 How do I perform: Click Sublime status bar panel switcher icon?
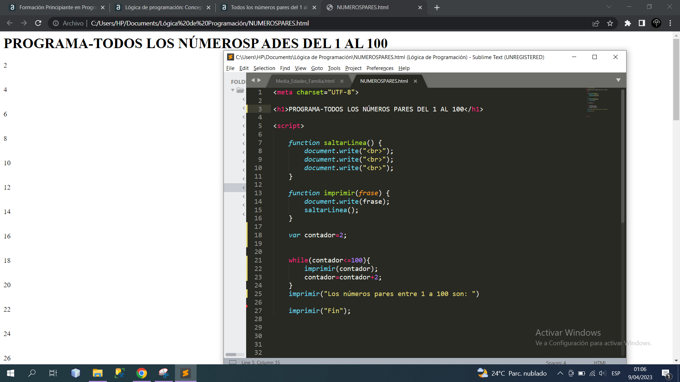[233, 362]
